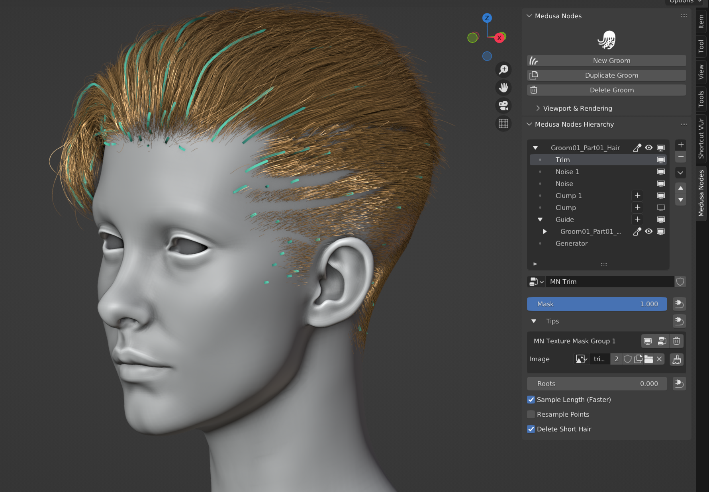Click the trash icon to delete MN Texture Mask Group 1

[676, 341]
